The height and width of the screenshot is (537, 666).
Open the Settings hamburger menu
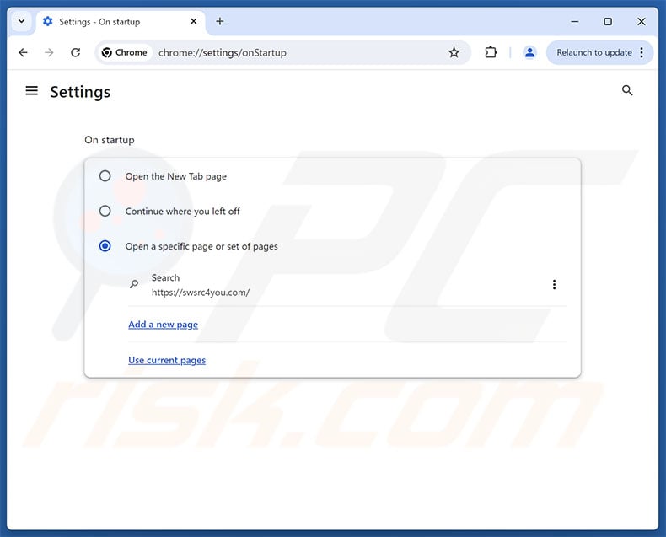tap(32, 90)
